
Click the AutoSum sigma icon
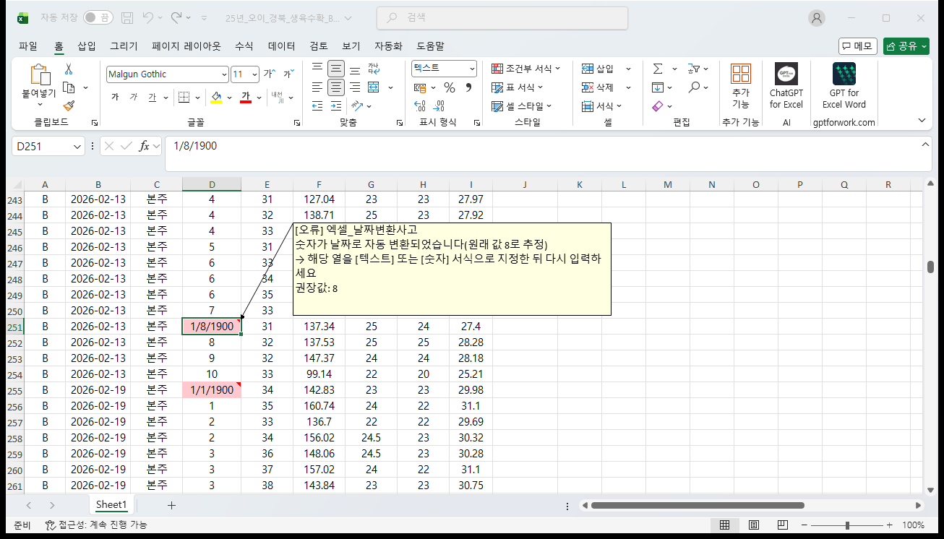pos(658,69)
